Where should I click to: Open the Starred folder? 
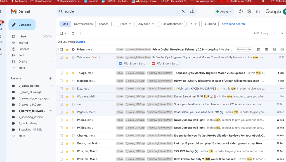click(23, 43)
